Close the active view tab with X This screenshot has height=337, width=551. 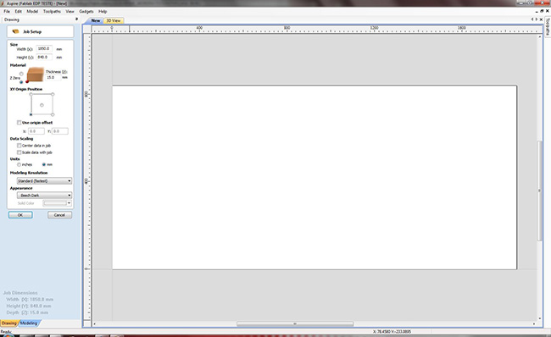click(541, 19)
